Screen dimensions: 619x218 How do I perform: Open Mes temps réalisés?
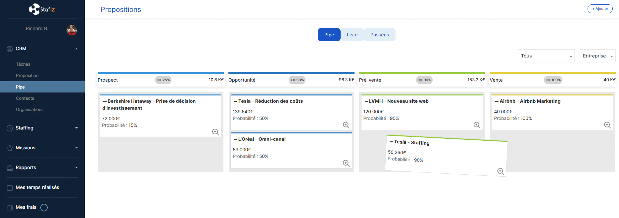[x=37, y=187]
